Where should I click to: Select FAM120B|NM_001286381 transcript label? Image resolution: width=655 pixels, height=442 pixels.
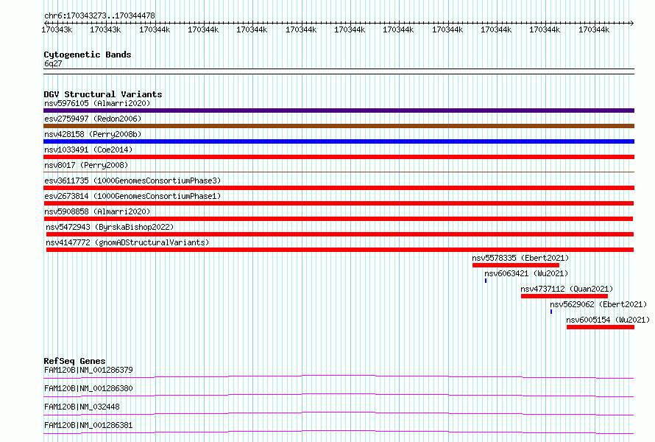(x=88, y=425)
